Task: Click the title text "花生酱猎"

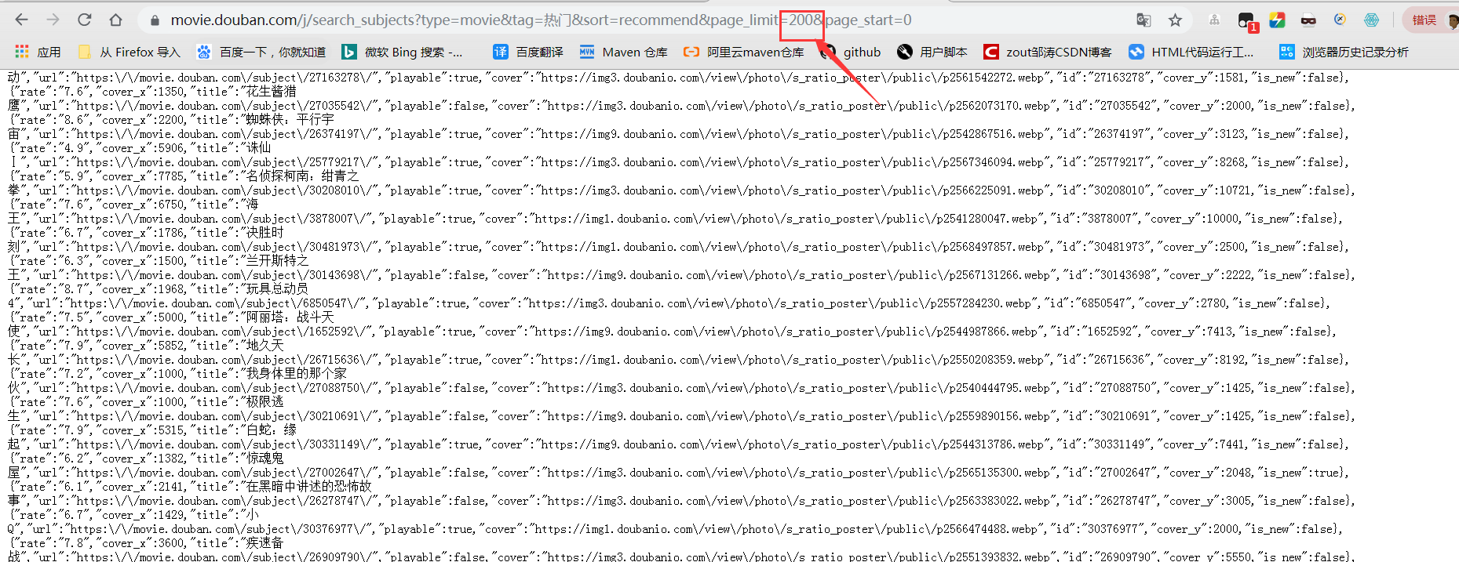Action: click(x=272, y=92)
